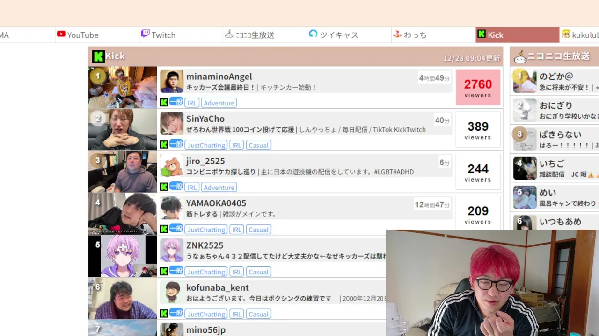Open jiro_2525 channel name link
The image size is (599, 336).
(x=205, y=161)
